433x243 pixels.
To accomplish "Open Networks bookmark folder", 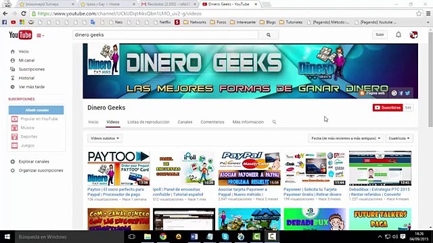I will coord(195,22).
